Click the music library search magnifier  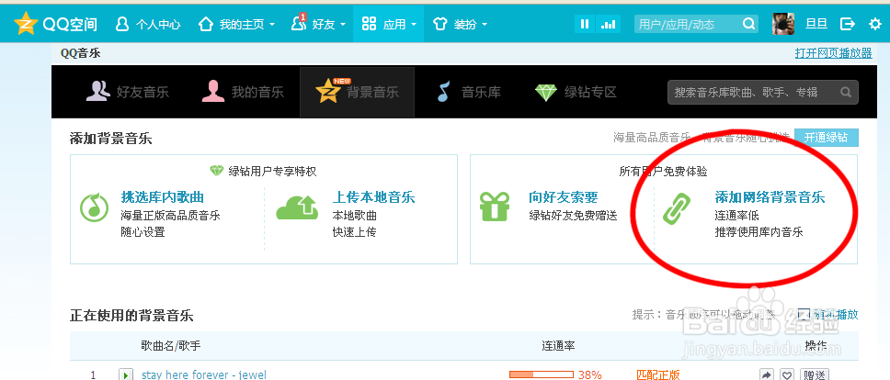pyautogui.click(x=846, y=92)
